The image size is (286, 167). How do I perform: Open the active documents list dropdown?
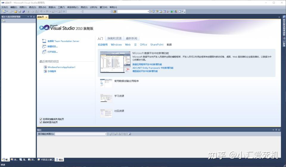(x=279, y=17)
